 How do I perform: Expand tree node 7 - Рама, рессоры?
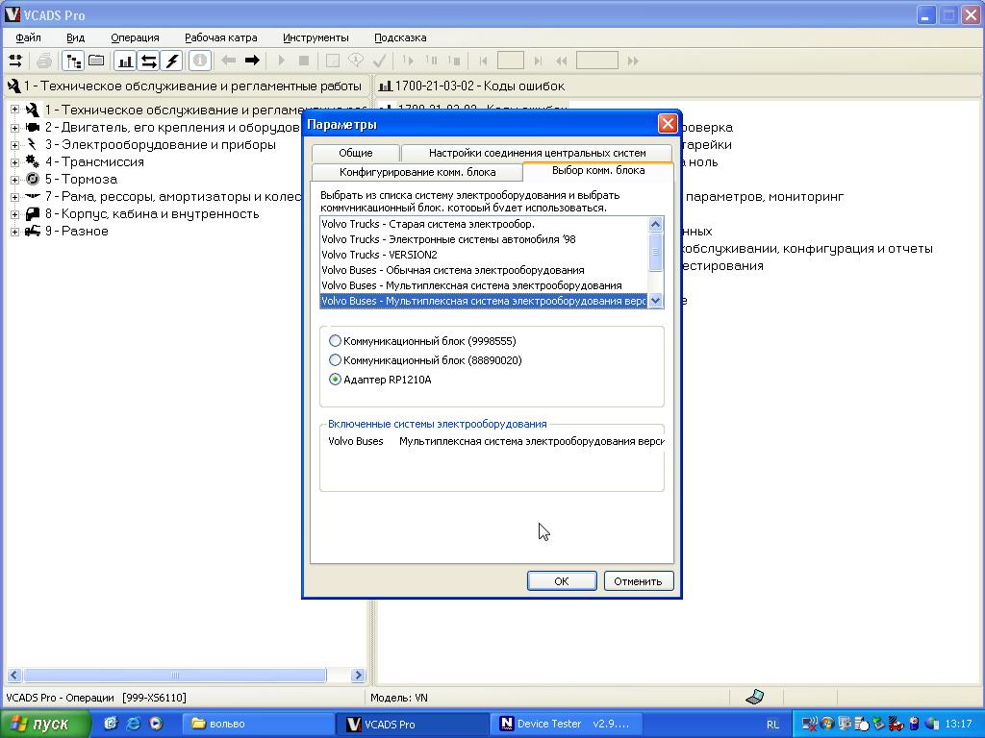[14, 196]
